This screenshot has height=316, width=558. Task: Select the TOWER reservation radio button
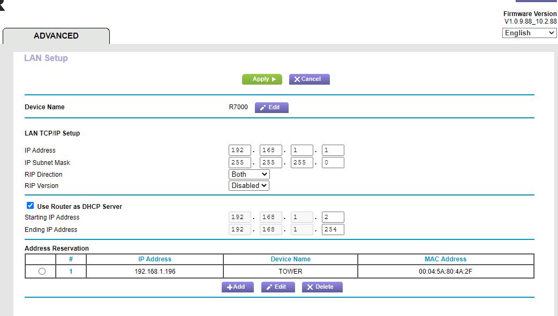pos(42,272)
